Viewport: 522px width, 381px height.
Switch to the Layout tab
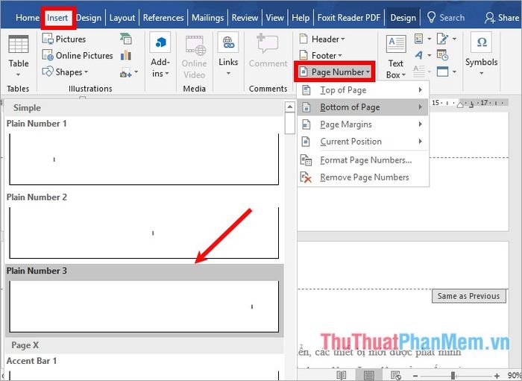pyautogui.click(x=122, y=18)
